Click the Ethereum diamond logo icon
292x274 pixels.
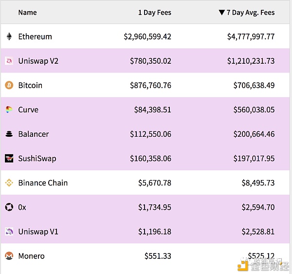click(9, 37)
